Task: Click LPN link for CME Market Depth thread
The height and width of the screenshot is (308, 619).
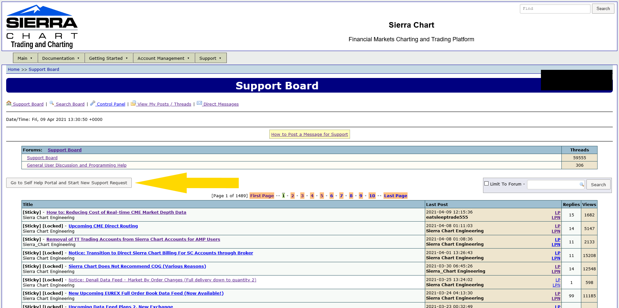Action: pyautogui.click(x=556, y=218)
